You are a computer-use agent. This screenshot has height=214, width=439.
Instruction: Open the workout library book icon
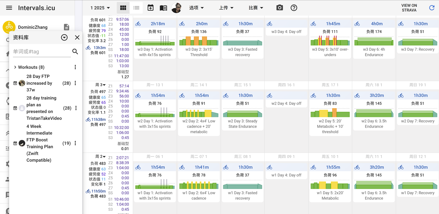pyautogui.click(x=163, y=8)
